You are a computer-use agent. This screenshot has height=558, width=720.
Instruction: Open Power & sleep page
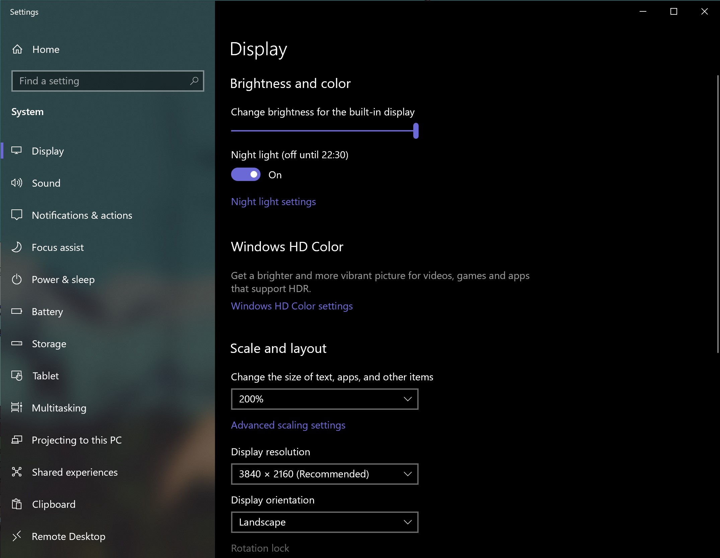click(63, 279)
